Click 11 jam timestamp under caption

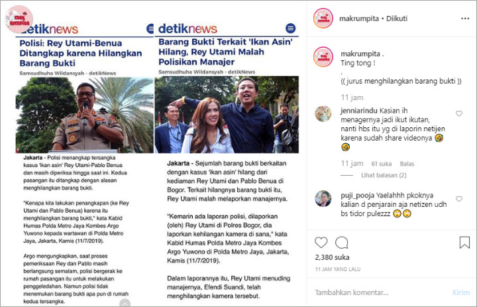(x=352, y=97)
